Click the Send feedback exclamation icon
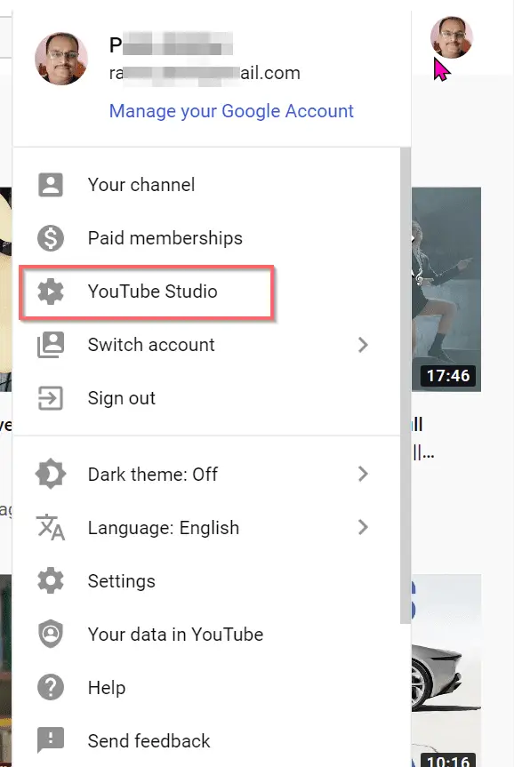This screenshot has width=514, height=767. [x=51, y=740]
